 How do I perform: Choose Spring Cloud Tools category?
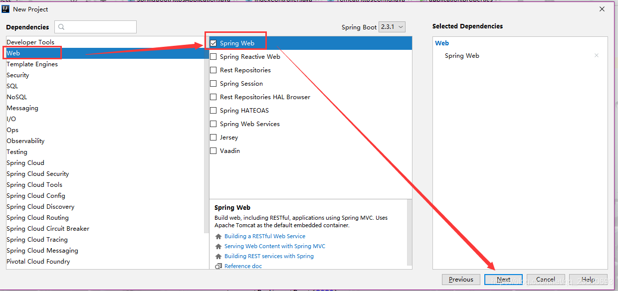pos(105,185)
